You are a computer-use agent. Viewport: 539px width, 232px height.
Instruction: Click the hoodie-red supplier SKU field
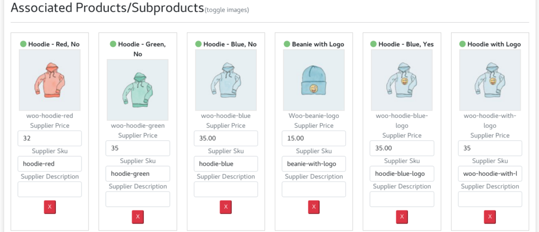[x=50, y=164]
